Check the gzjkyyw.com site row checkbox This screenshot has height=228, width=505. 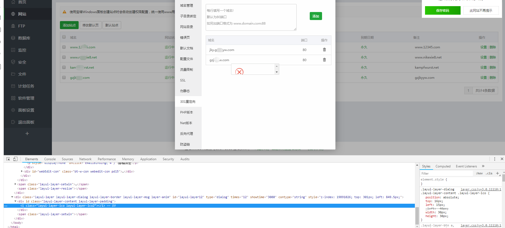click(64, 77)
